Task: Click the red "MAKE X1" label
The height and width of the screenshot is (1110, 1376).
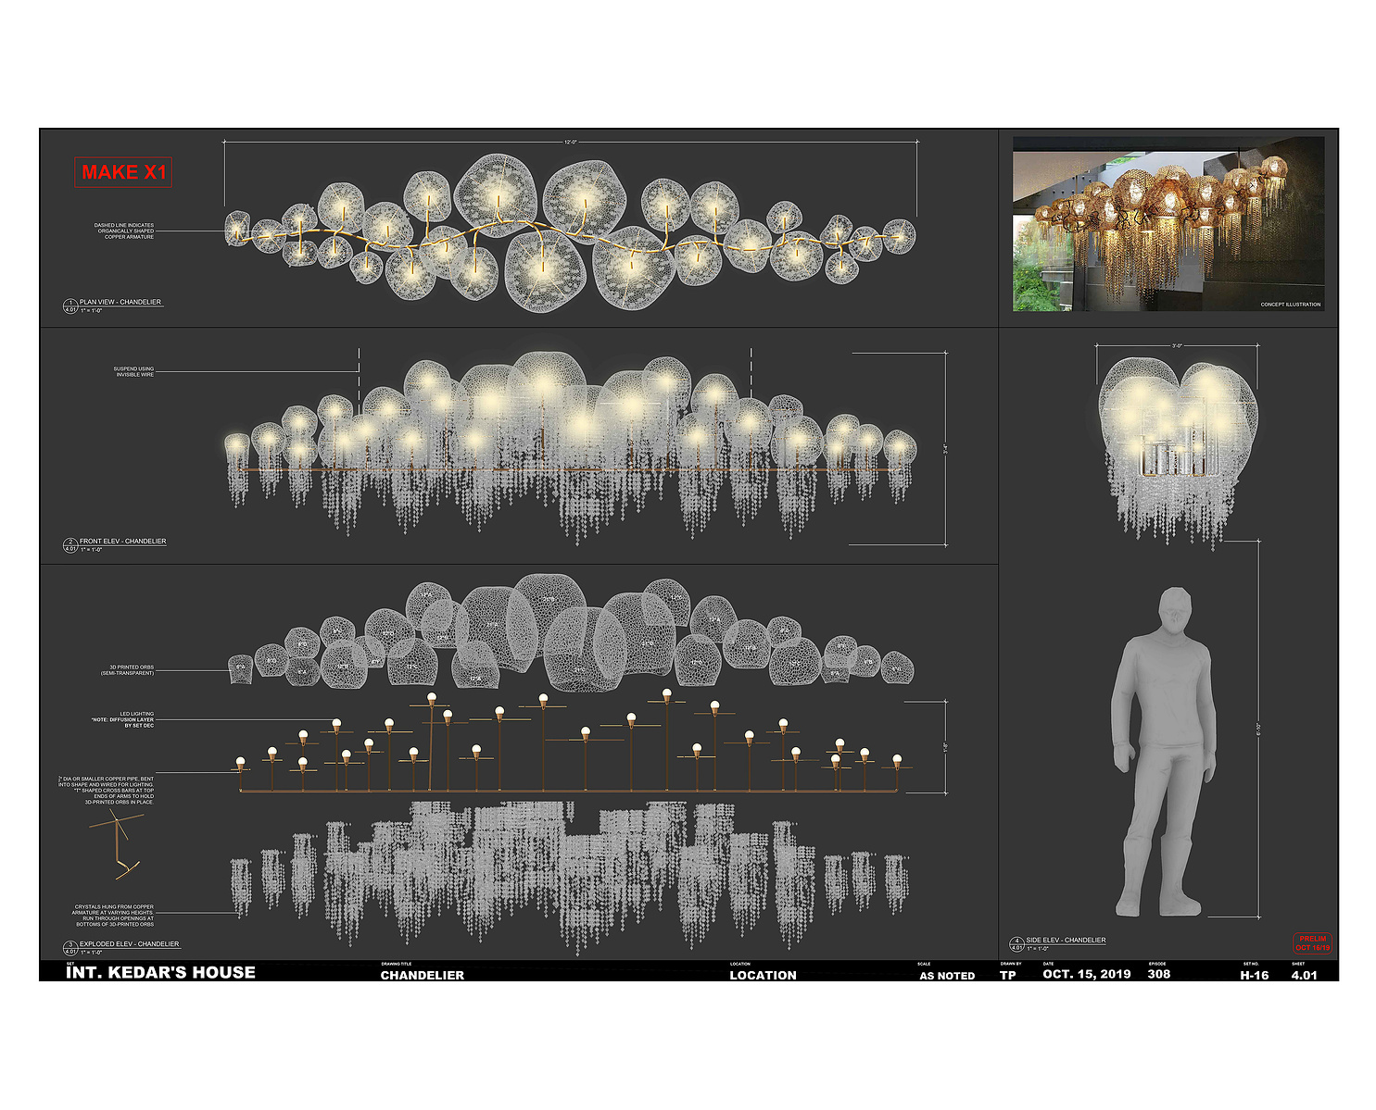Action: point(123,172)
